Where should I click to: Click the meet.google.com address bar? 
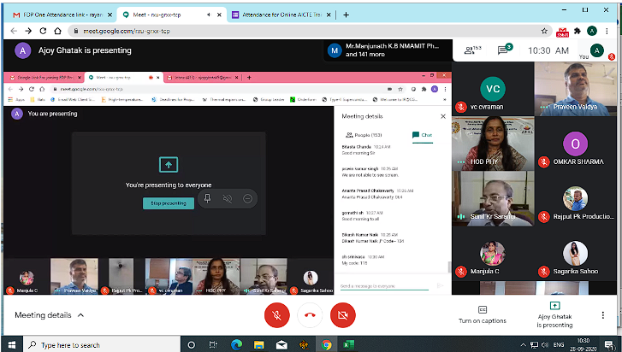tap(257, 31)
